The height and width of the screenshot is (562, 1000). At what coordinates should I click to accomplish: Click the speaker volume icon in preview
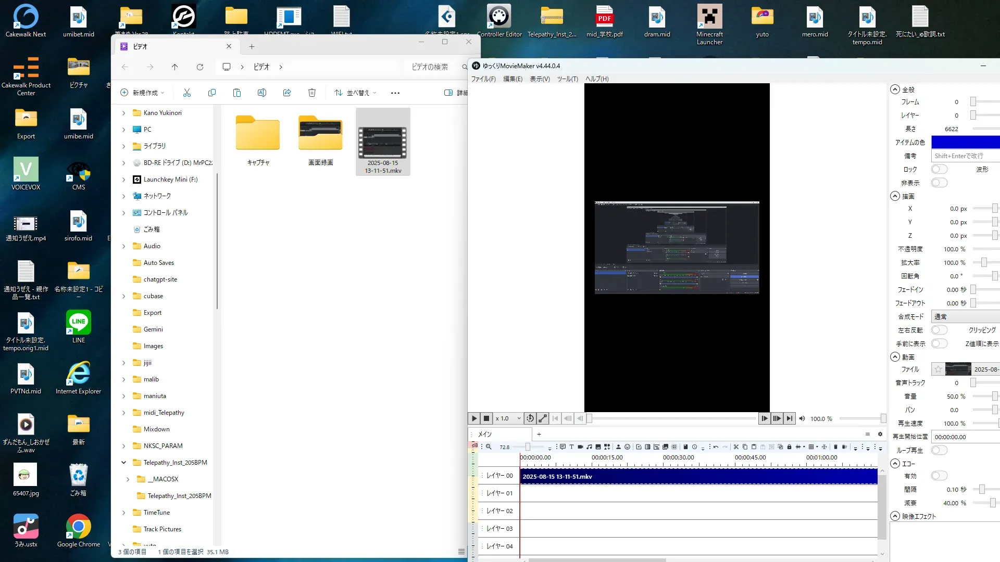pos(802,418)
